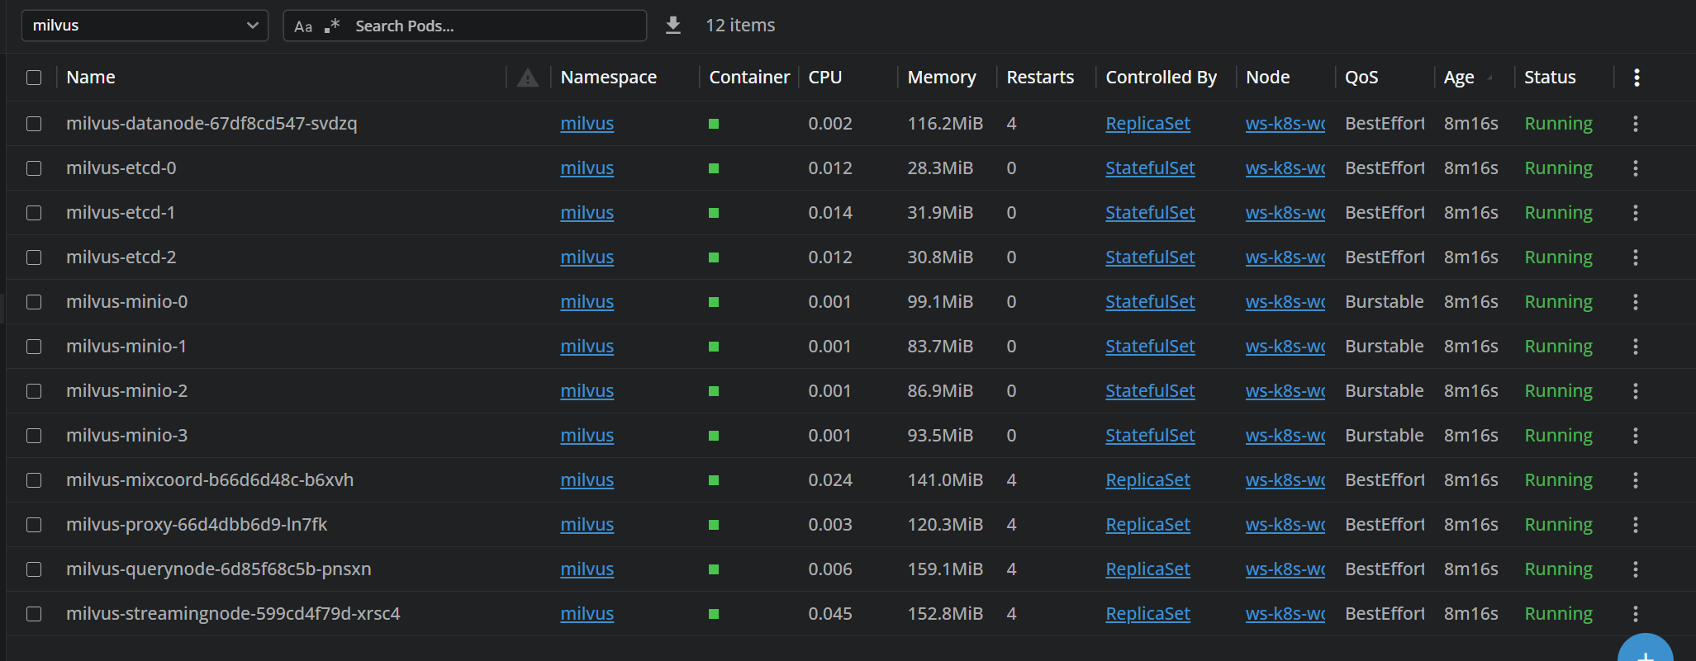Click the blue floating plus button
The width and height of the screenshot is (1696, 661).
point(1645,652)
